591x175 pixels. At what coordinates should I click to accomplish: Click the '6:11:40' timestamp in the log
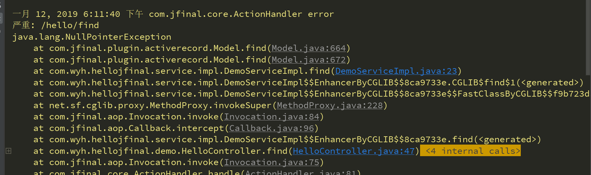coord(101,14)
